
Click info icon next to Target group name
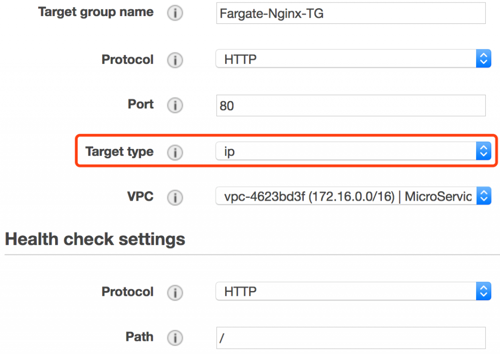(x=175, y=13)
